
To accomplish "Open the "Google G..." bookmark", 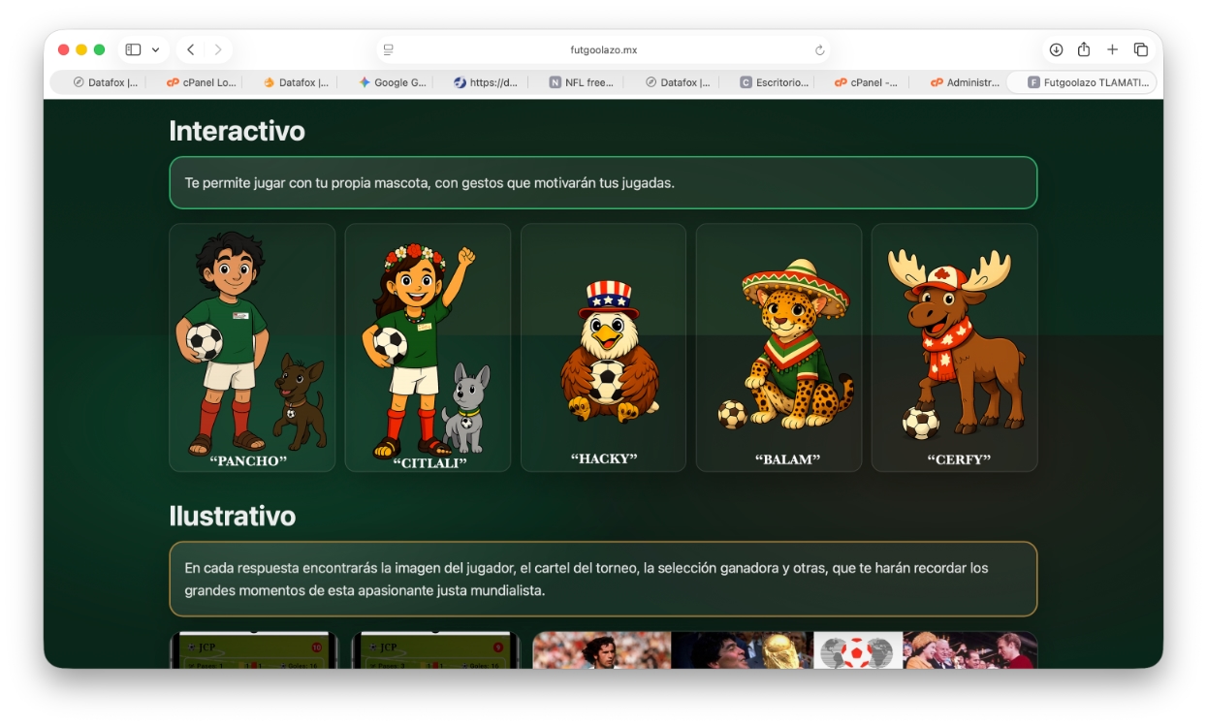I will [x=392, y=82].
